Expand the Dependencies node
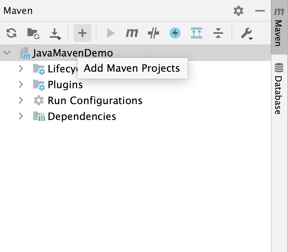Screen dimensions: 288x252 [21, 116]
